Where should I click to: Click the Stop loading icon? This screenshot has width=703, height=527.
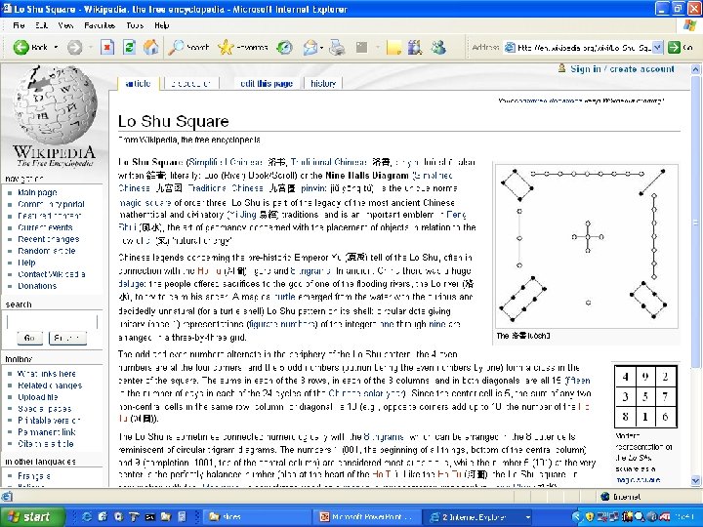[x=107, y=47]
